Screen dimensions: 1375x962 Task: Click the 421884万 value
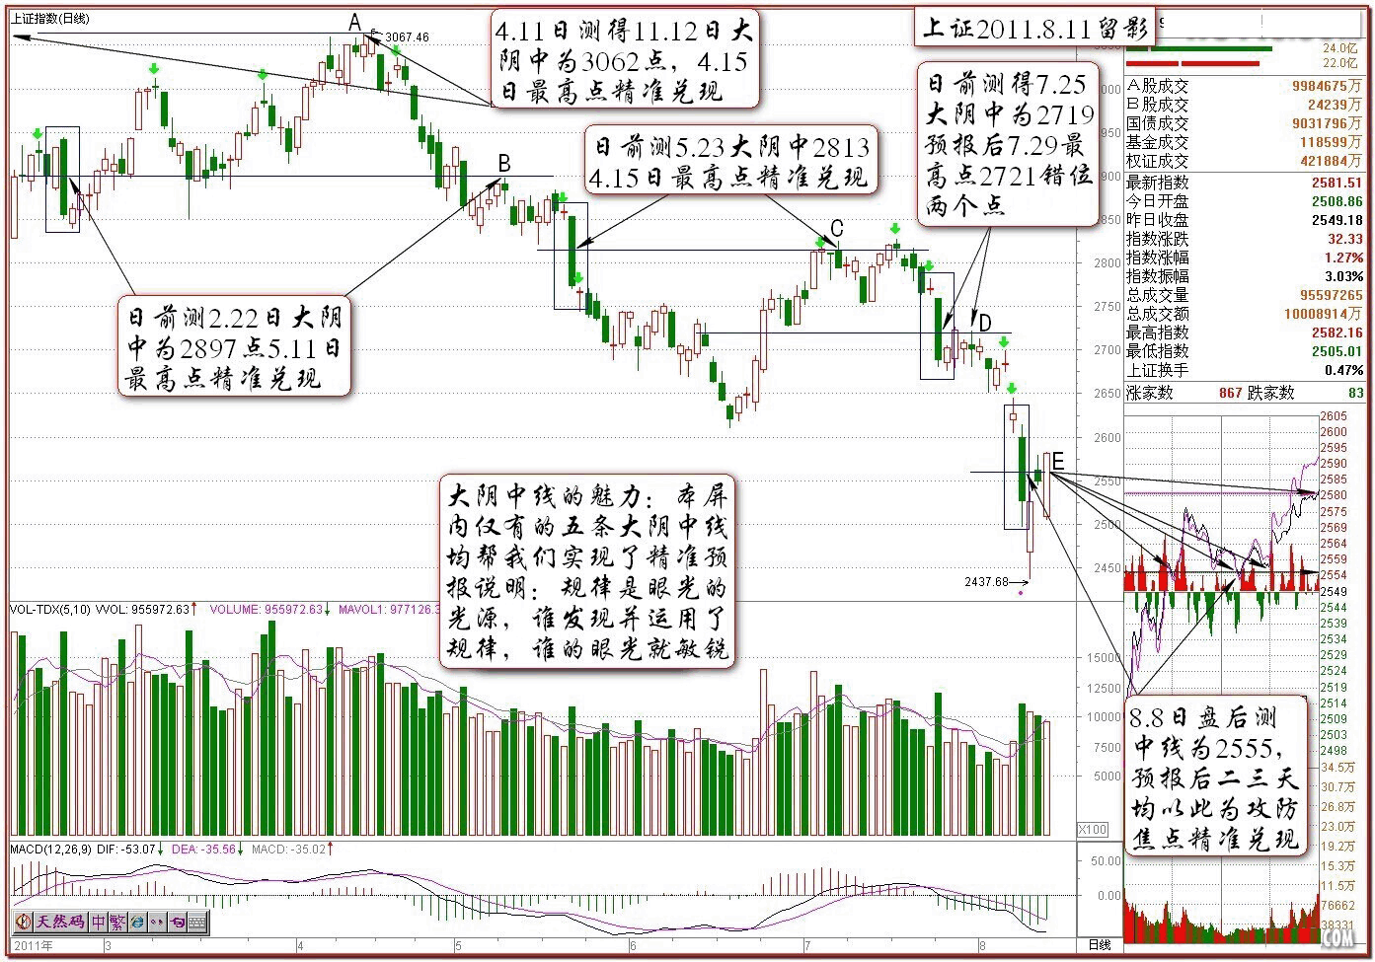[x=1332, y=161]
